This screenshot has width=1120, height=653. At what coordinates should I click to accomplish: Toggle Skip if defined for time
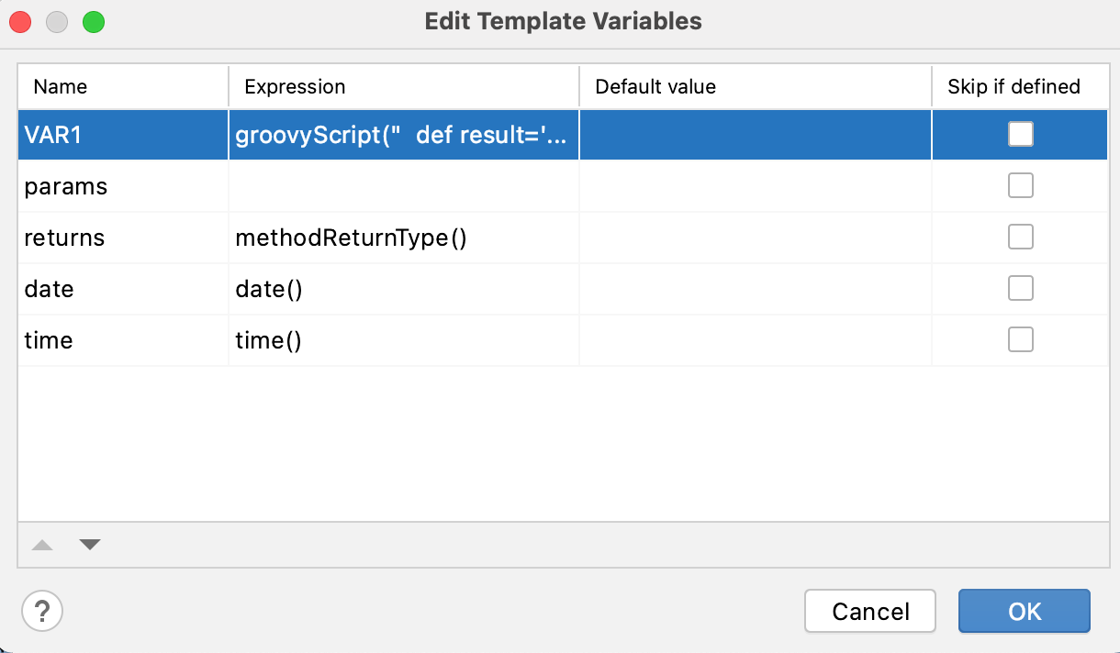1020,340
